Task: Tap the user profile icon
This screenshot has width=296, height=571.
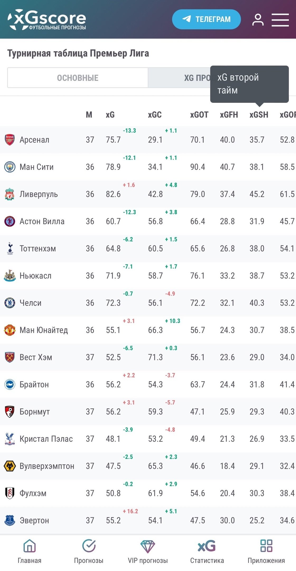Action: click(258, 20)
